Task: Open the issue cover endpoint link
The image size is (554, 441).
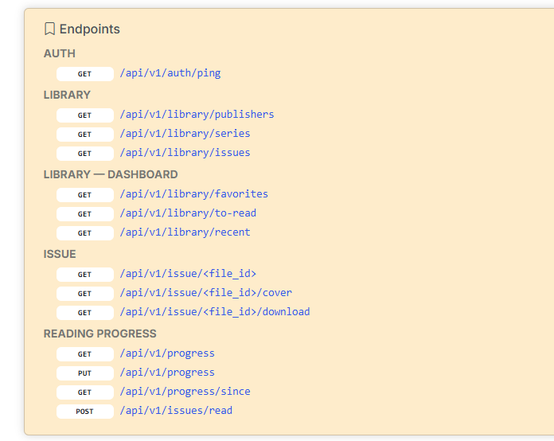Action: (x=206, y=293)
